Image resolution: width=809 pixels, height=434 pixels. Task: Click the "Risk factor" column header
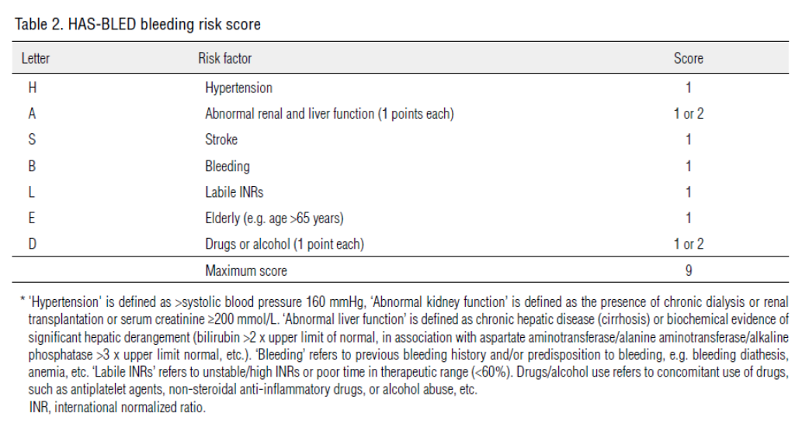point(225,58)
